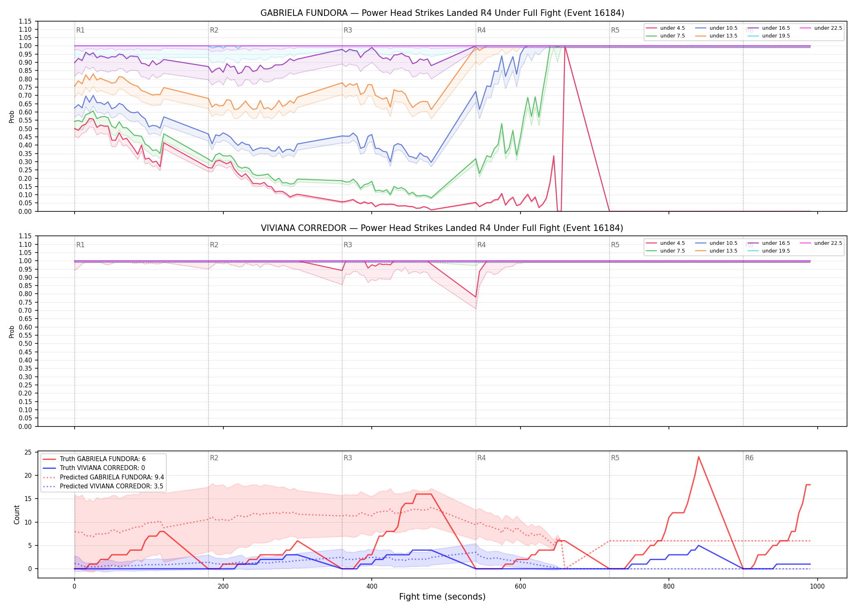Pick 'under 22.5' in Corredor chart legend
This screenshot has height=611, width=856.
[821, 243]
